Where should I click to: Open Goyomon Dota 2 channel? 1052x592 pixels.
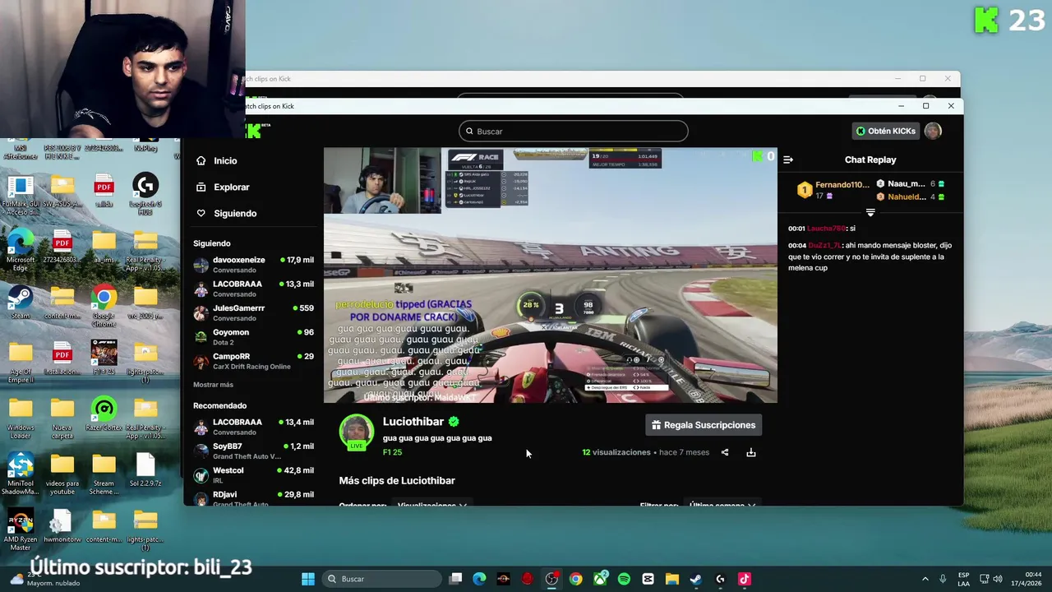click(253, 337)
